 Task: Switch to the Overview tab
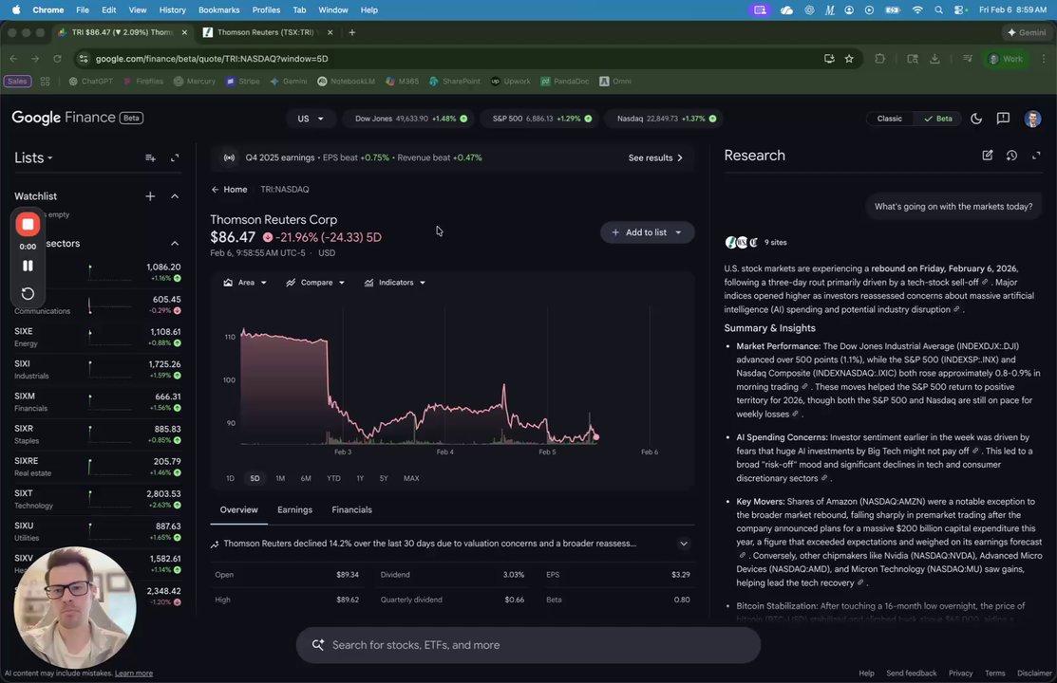(238, 510)
